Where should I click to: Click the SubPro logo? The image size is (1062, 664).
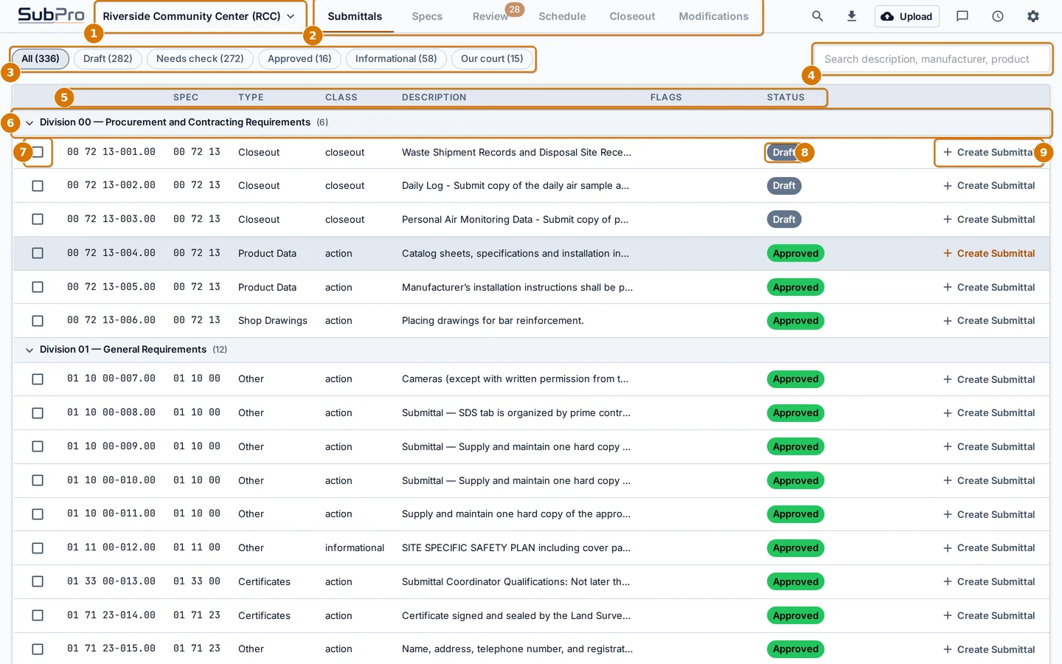51,15
